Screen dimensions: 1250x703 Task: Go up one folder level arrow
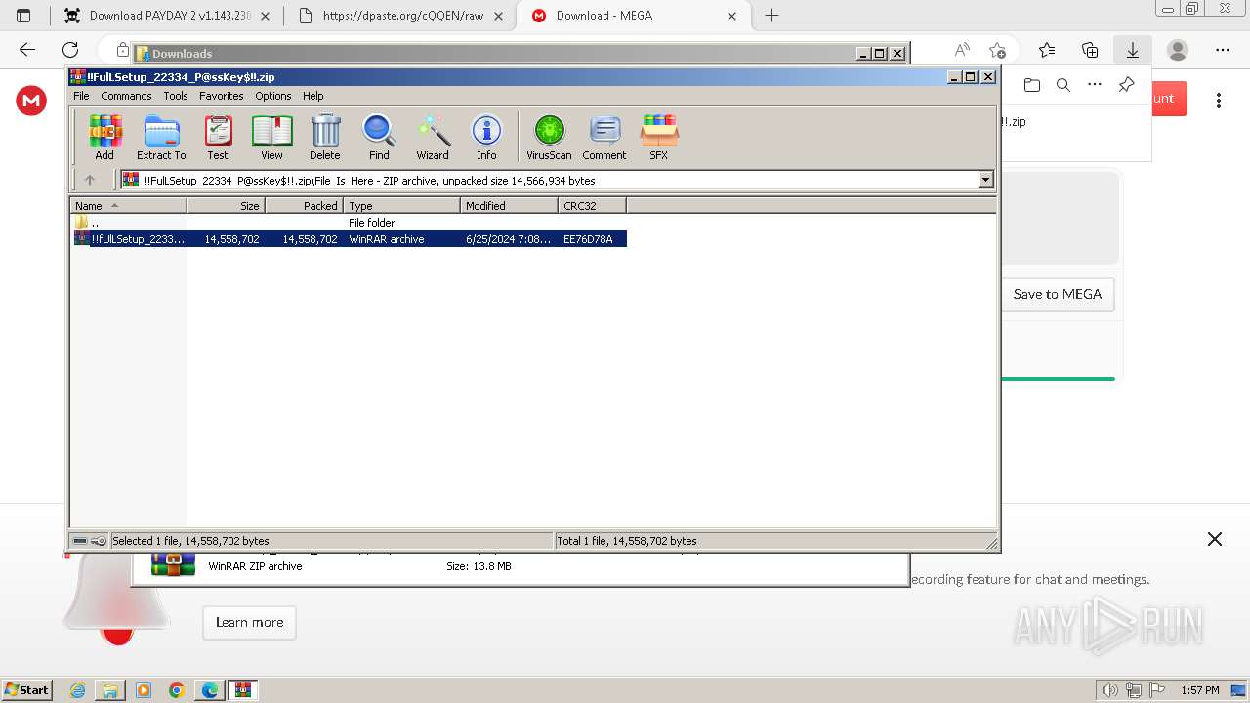(x=90, y=180)
